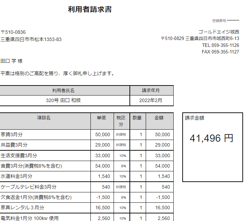Select the recipient name 田口 学 様
This screenshot has height=221, width=251.
pos(12,61)
